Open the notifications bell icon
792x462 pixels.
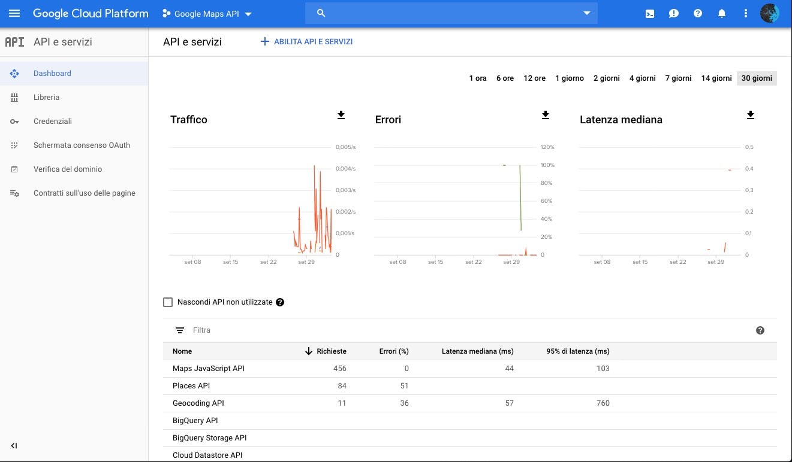coord(722,13)
